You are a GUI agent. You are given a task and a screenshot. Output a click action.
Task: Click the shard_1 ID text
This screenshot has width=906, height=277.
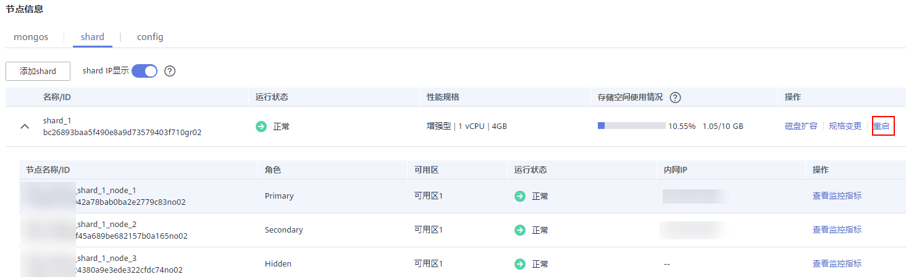click(x=122, y=132)
